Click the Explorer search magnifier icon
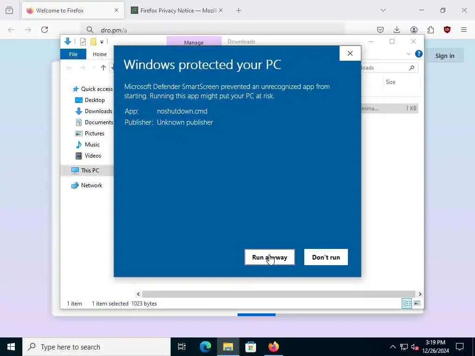The height and width of the screenshot is (356, 475). click(x=411, y=68)
